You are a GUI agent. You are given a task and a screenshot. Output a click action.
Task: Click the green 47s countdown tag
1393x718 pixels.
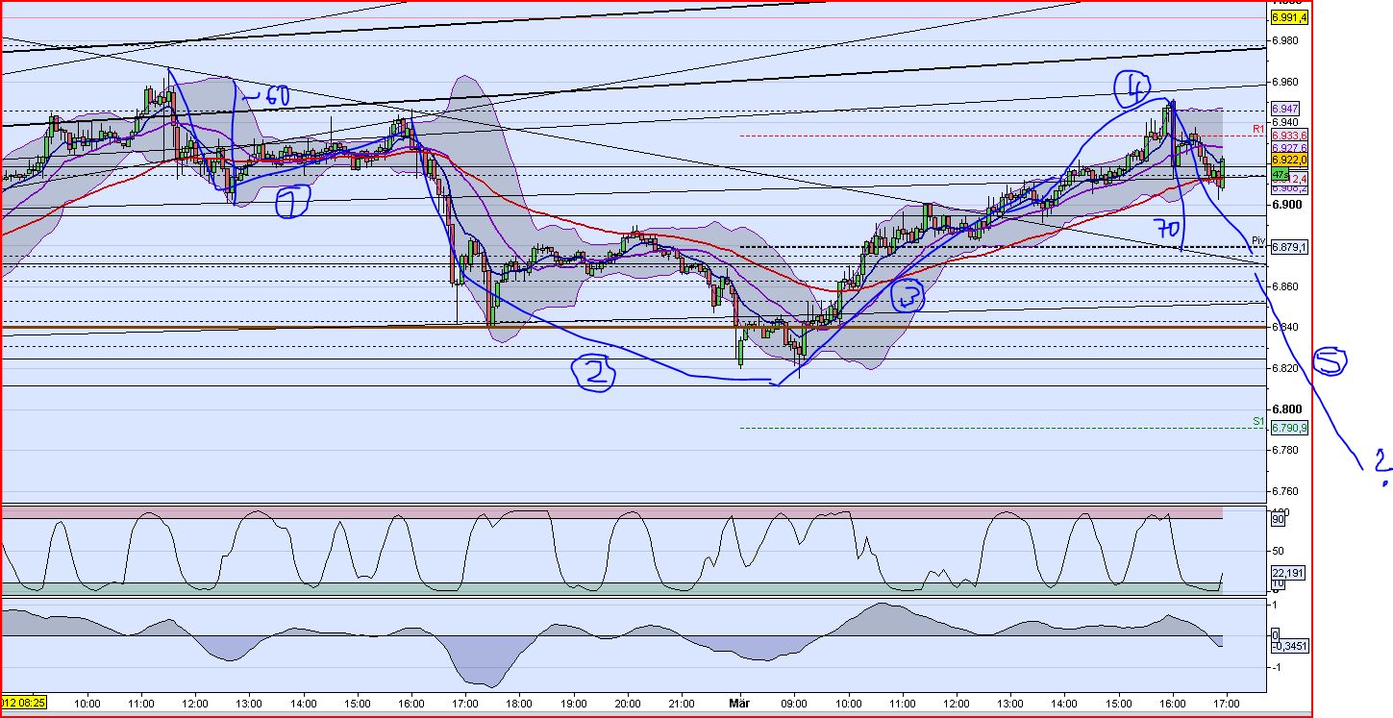[1279, 176]
